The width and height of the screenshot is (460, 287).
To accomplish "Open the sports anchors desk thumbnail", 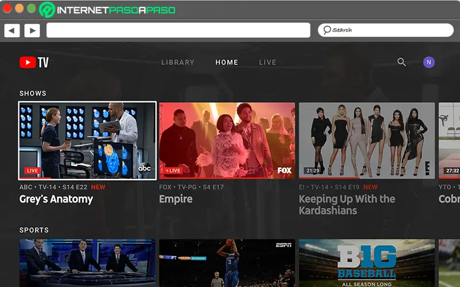I will coord(87,263).
